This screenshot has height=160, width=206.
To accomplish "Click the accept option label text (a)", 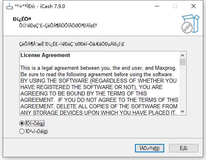I will pos(35,124).
